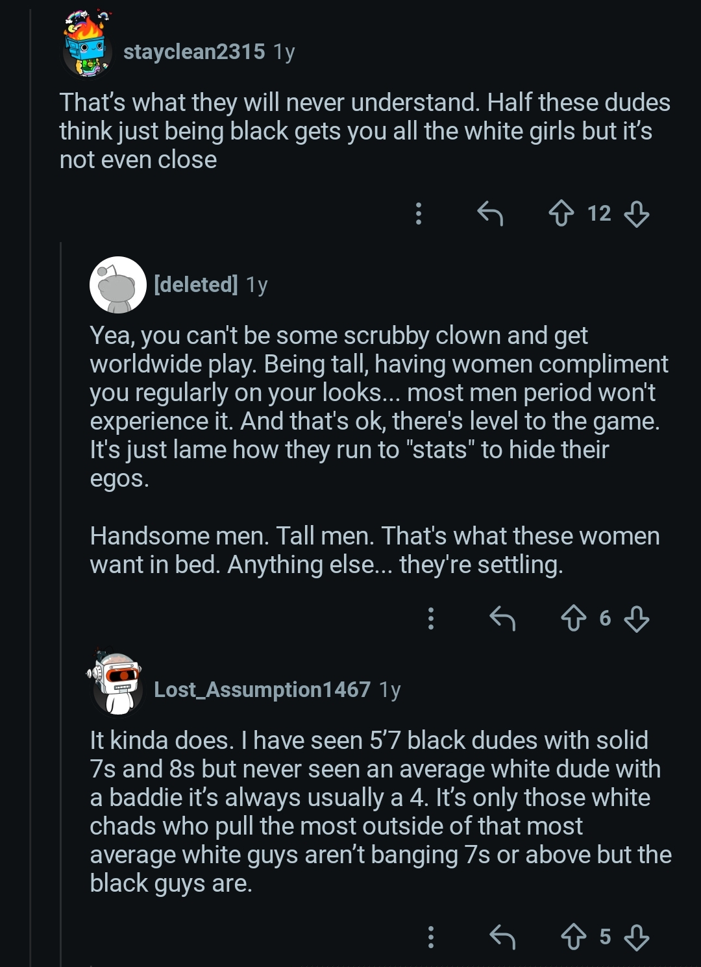
Task: Tap stayclean2315's avatar image
Action: pyautogui.click(x=88, y=47)
